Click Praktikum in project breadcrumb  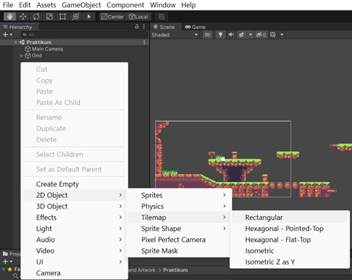[x=175, y=270]
